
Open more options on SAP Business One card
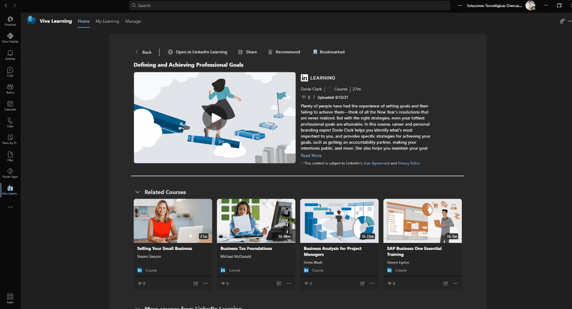pos(455,283)
